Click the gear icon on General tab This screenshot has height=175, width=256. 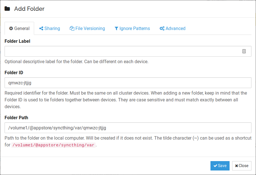[11, 28]
